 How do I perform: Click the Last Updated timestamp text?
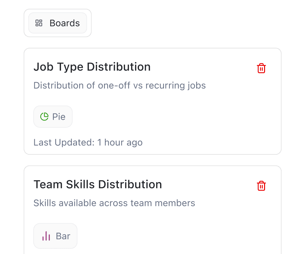tap(88, 142)
